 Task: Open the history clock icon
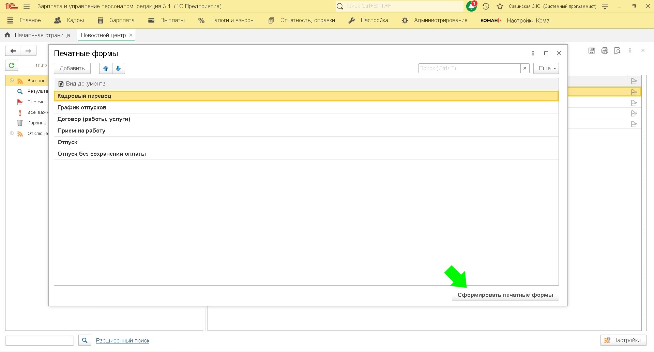click(x=486, y=6)
